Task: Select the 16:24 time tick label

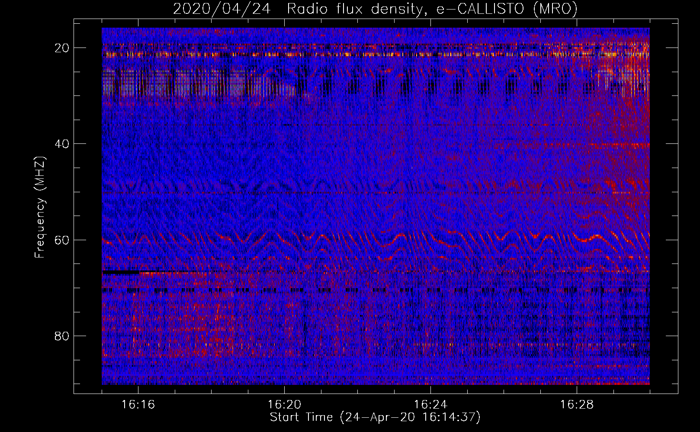Action: (430, 405)
